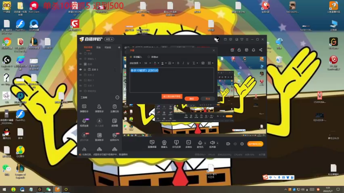Unlock the 文本 3 layer lock icon
Image resolution: width=344 pixels, height=193 pixels.
[x=85, y=69]
